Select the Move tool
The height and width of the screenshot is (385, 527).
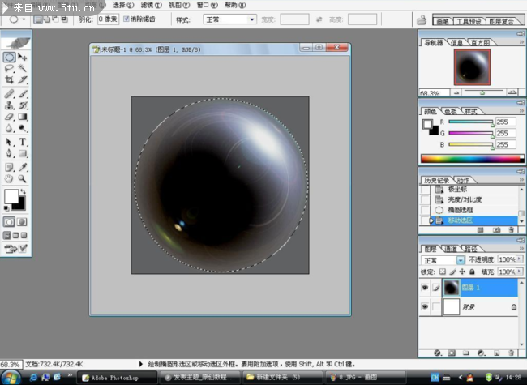click(x=23, y=58)
